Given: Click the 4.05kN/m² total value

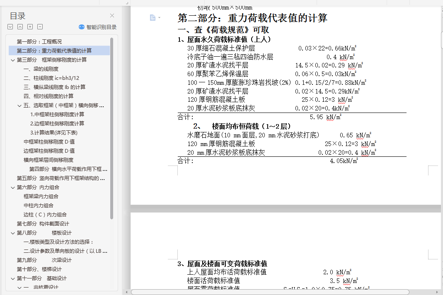Looking at the screenshot, I should pos(344,161).
